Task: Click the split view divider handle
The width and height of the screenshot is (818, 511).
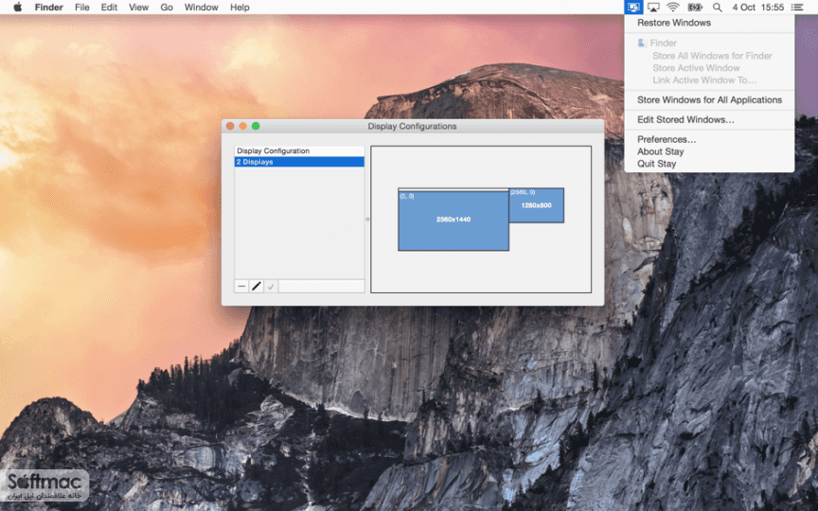Action: [x=367, y=220]
